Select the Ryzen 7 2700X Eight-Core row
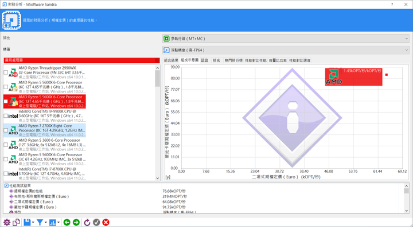Image resolution: width=413 pixels, height=227 pixels. click(45, 130)
